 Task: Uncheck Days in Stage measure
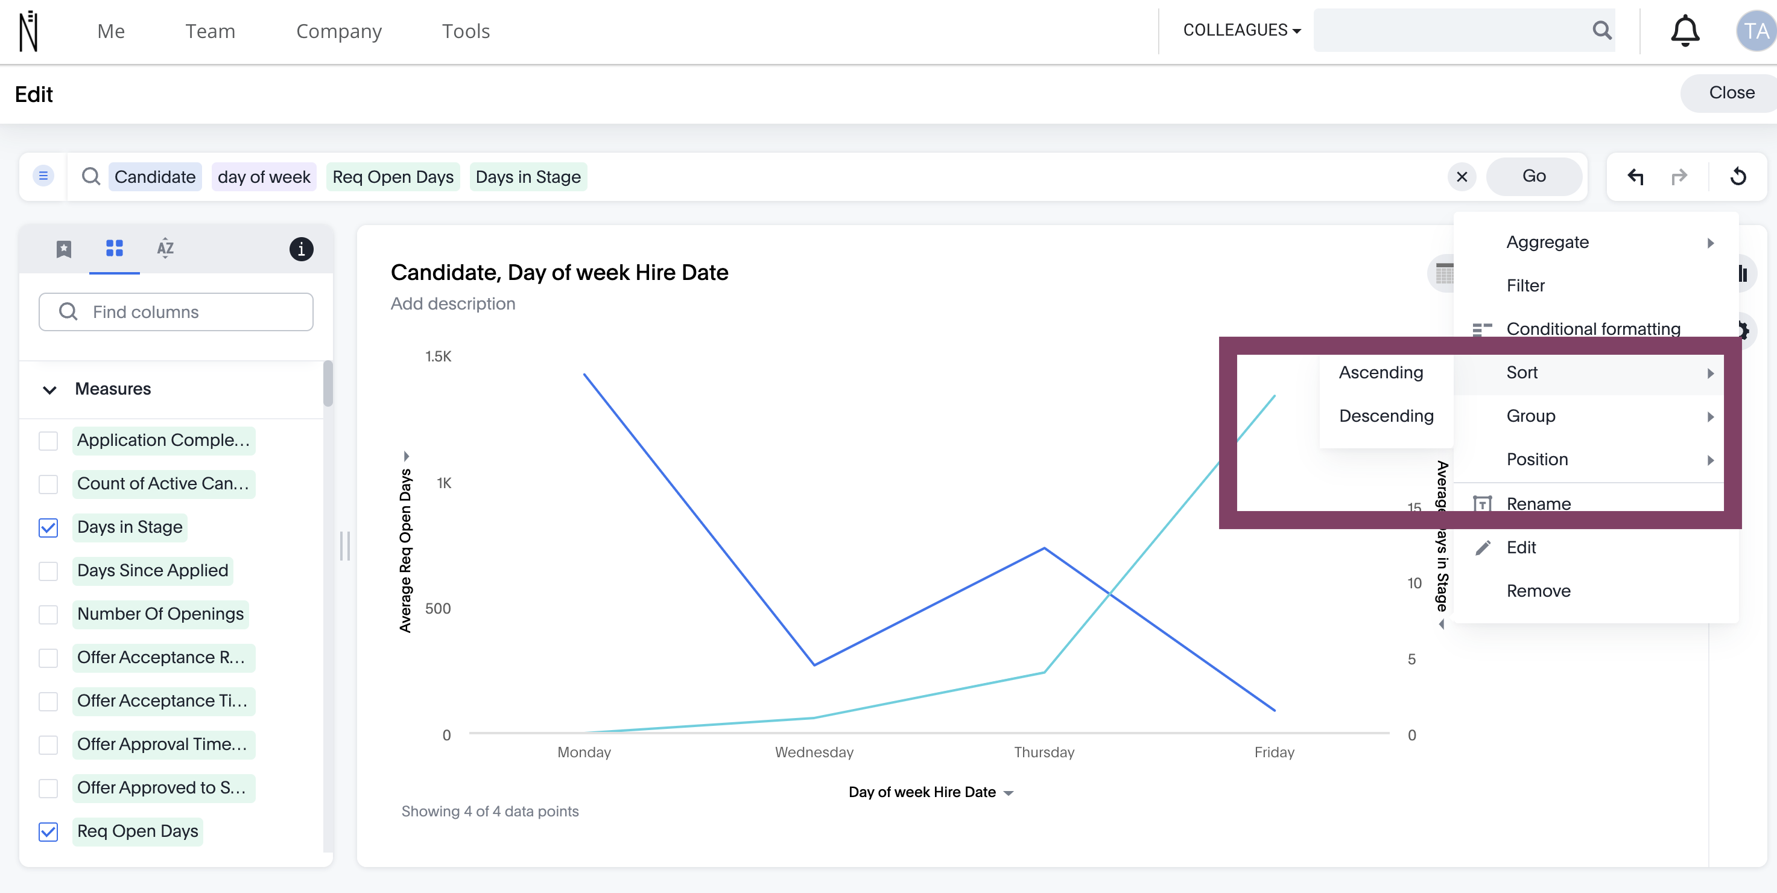pos(48,527)
